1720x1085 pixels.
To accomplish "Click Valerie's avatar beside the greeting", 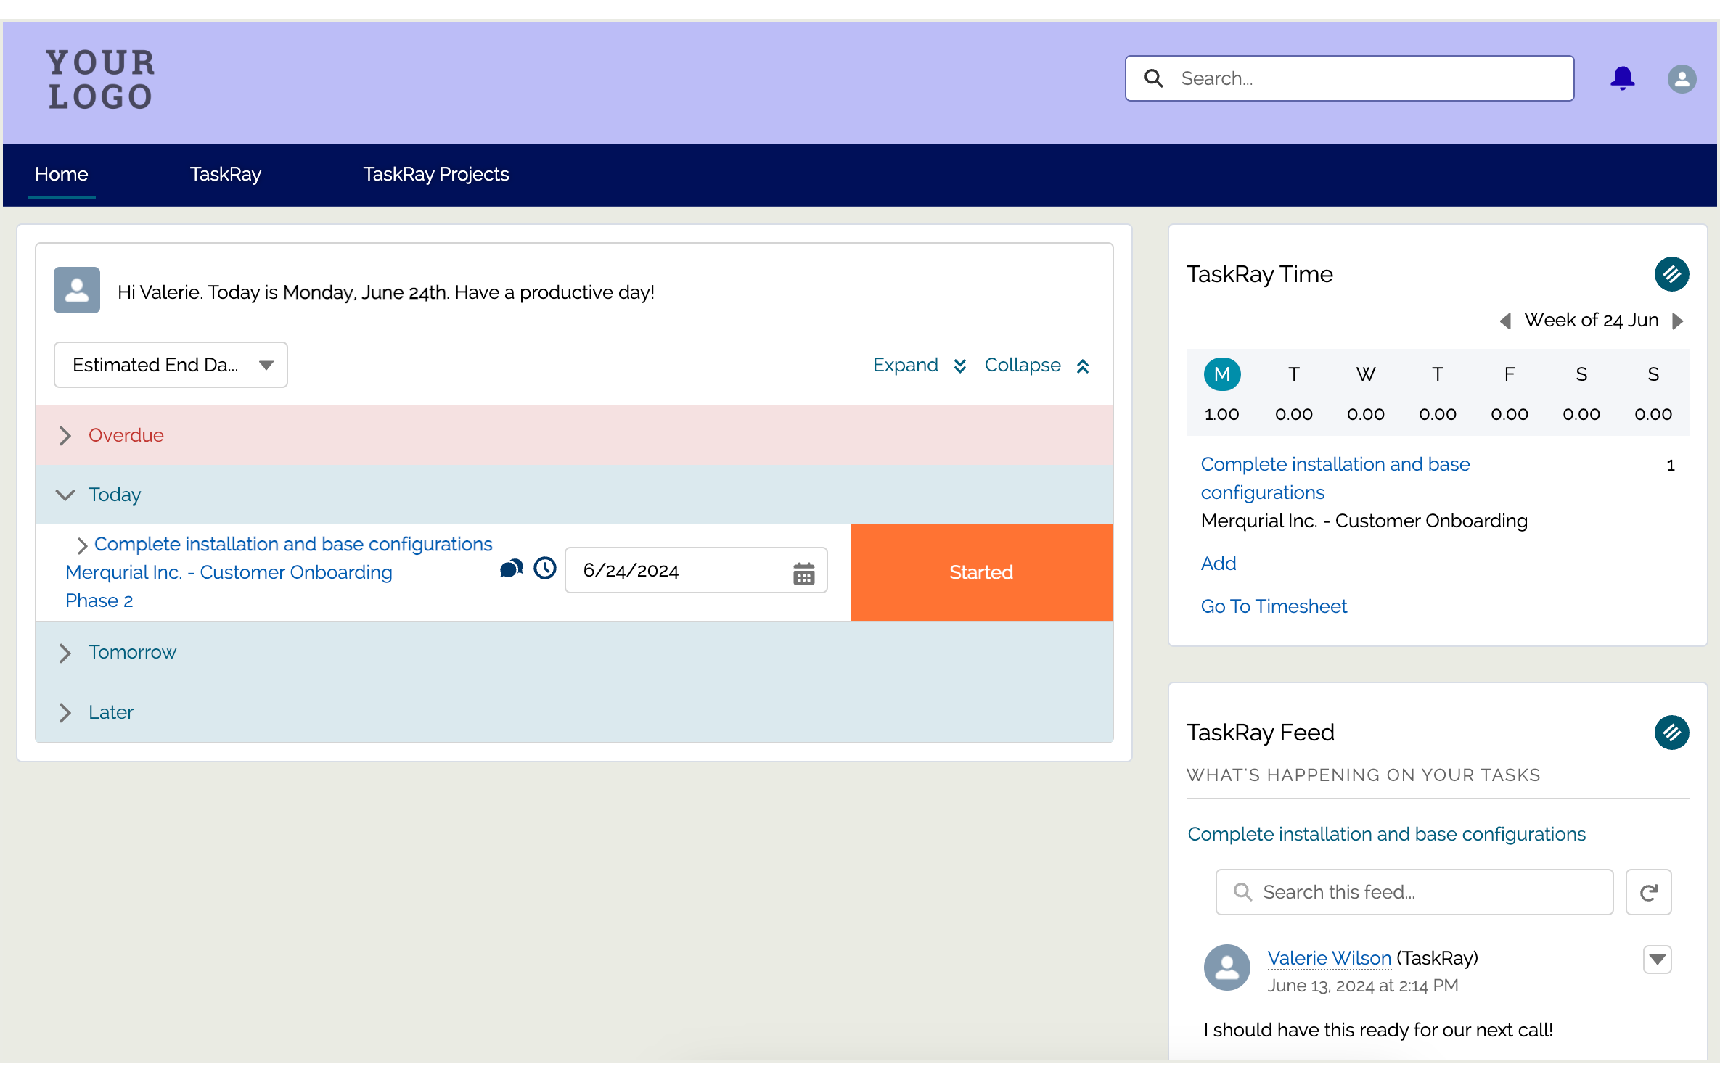I will click(77, 290).
